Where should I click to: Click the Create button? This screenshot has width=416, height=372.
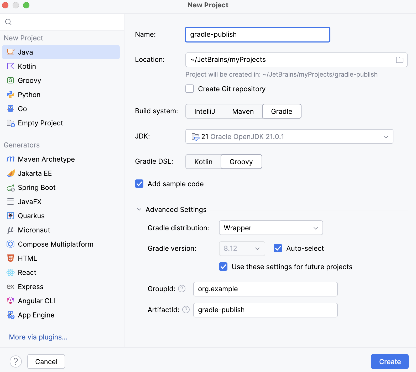point(389,362)
